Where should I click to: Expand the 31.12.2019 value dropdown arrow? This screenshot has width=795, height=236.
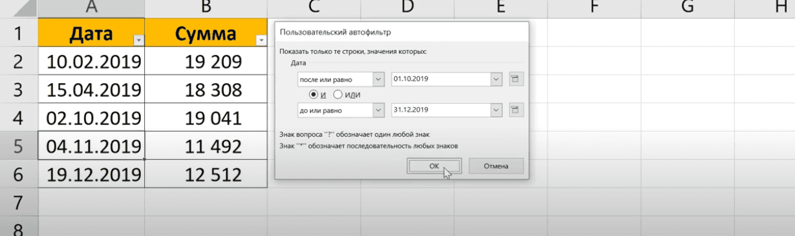click(x=496, y=110)
